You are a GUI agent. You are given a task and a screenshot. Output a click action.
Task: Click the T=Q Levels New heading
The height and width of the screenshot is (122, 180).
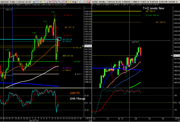click(154, 8)
